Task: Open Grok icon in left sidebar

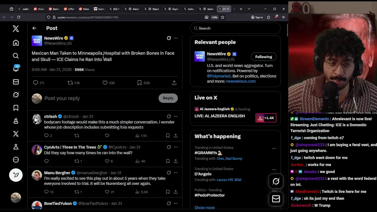Action: [x=16, y=95]
